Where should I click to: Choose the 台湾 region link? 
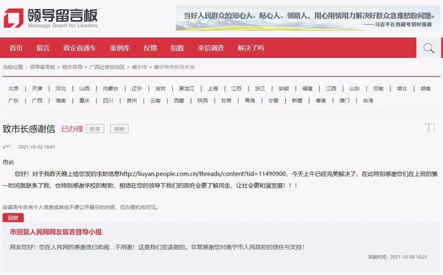click(368, 100)
